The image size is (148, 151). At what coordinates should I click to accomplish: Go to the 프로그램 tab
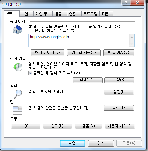[90, 14]
